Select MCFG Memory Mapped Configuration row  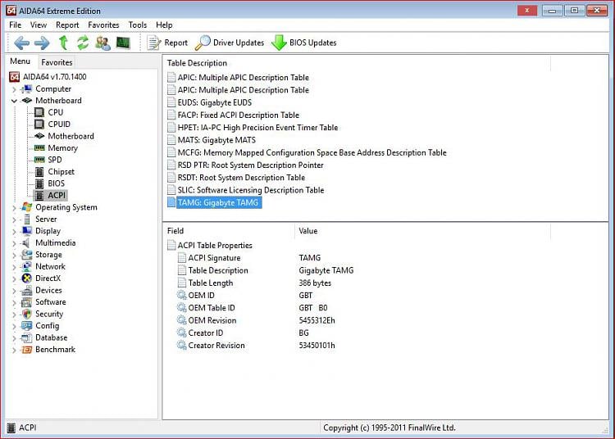tap(312, 152)
